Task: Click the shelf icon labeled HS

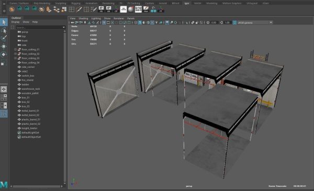Action: click(101, 9)
